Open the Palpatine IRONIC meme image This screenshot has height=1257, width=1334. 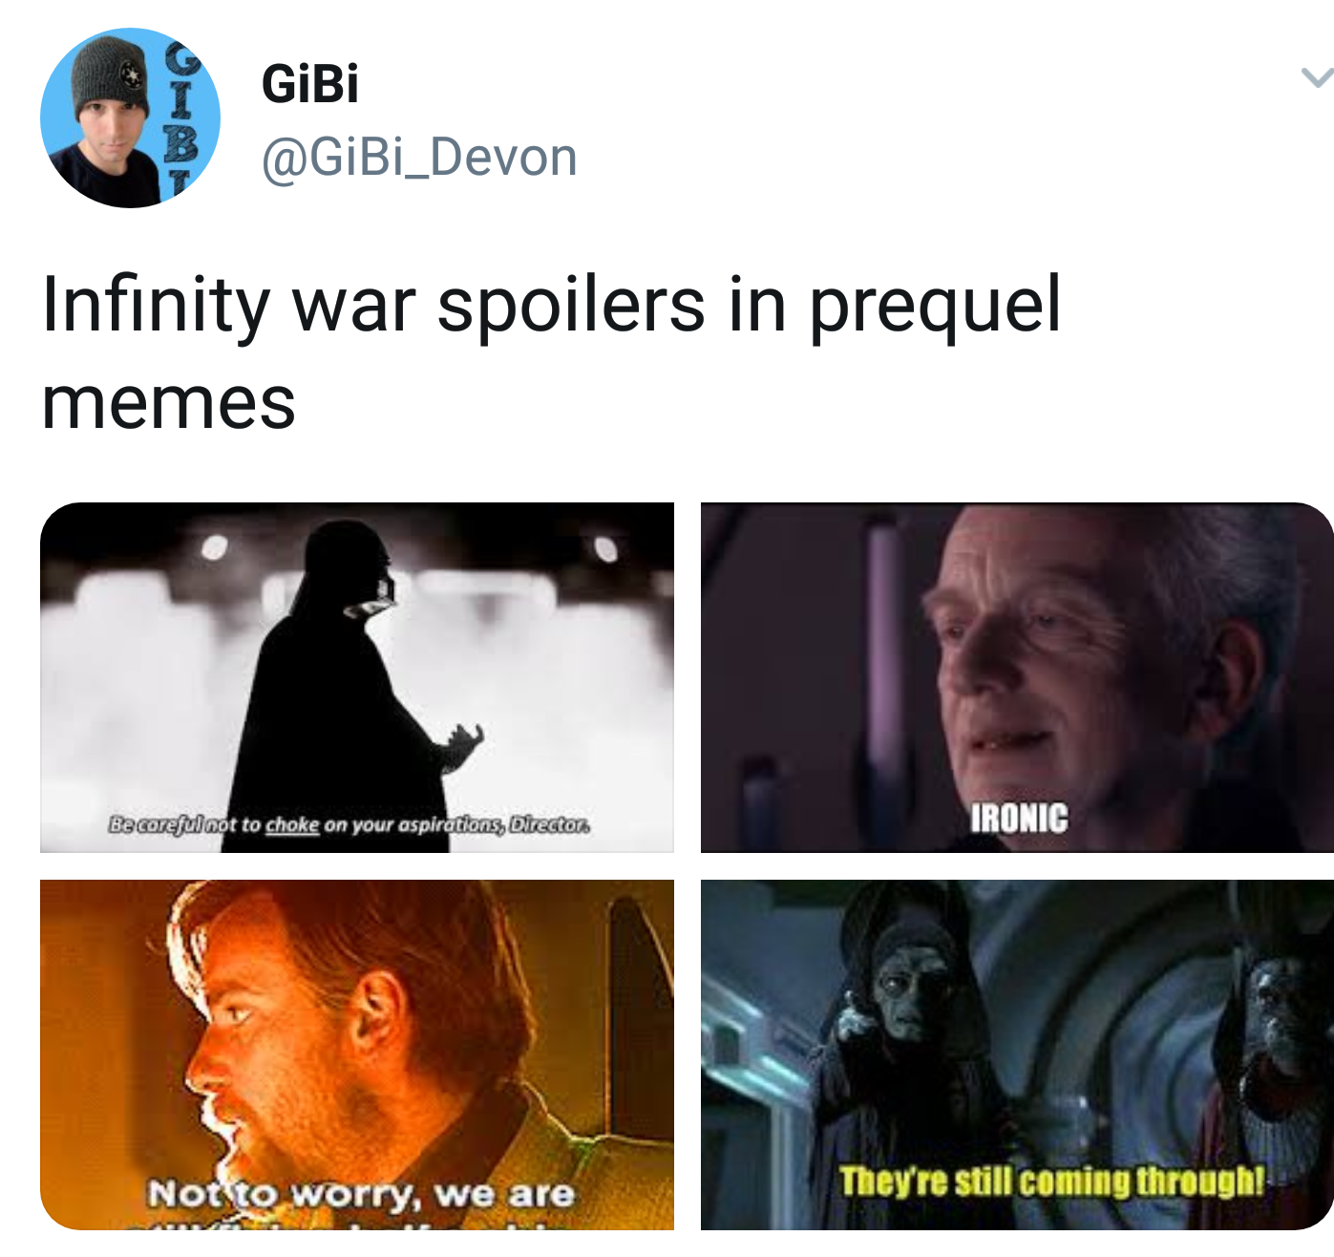1017,677
